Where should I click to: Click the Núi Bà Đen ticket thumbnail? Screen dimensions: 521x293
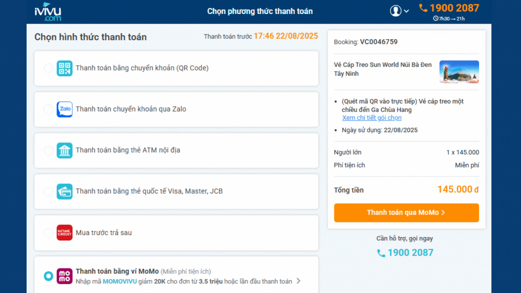tap(459, 72)
